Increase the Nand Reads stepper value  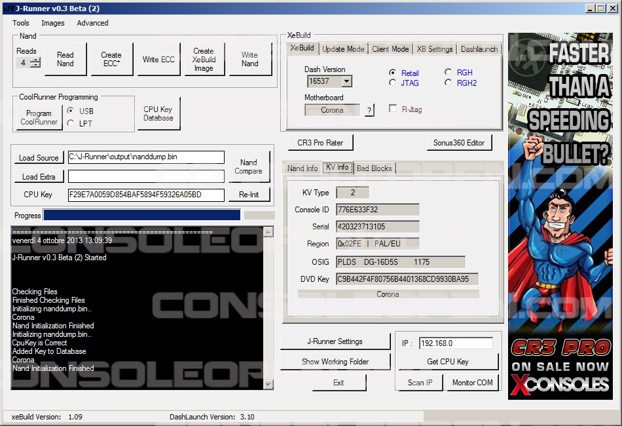pos(35,60)
